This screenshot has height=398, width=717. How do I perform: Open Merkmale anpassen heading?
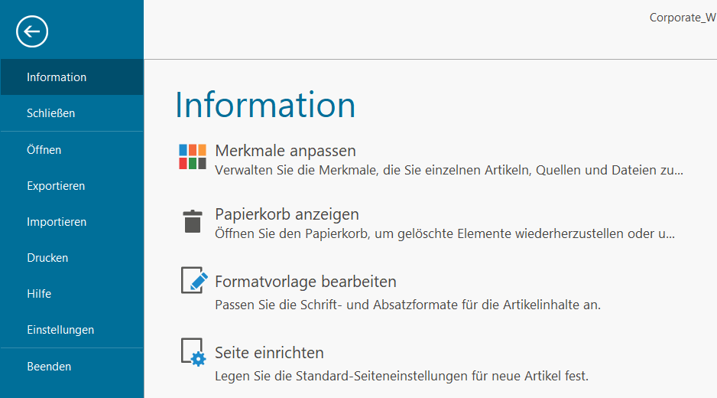click(285, 151)
